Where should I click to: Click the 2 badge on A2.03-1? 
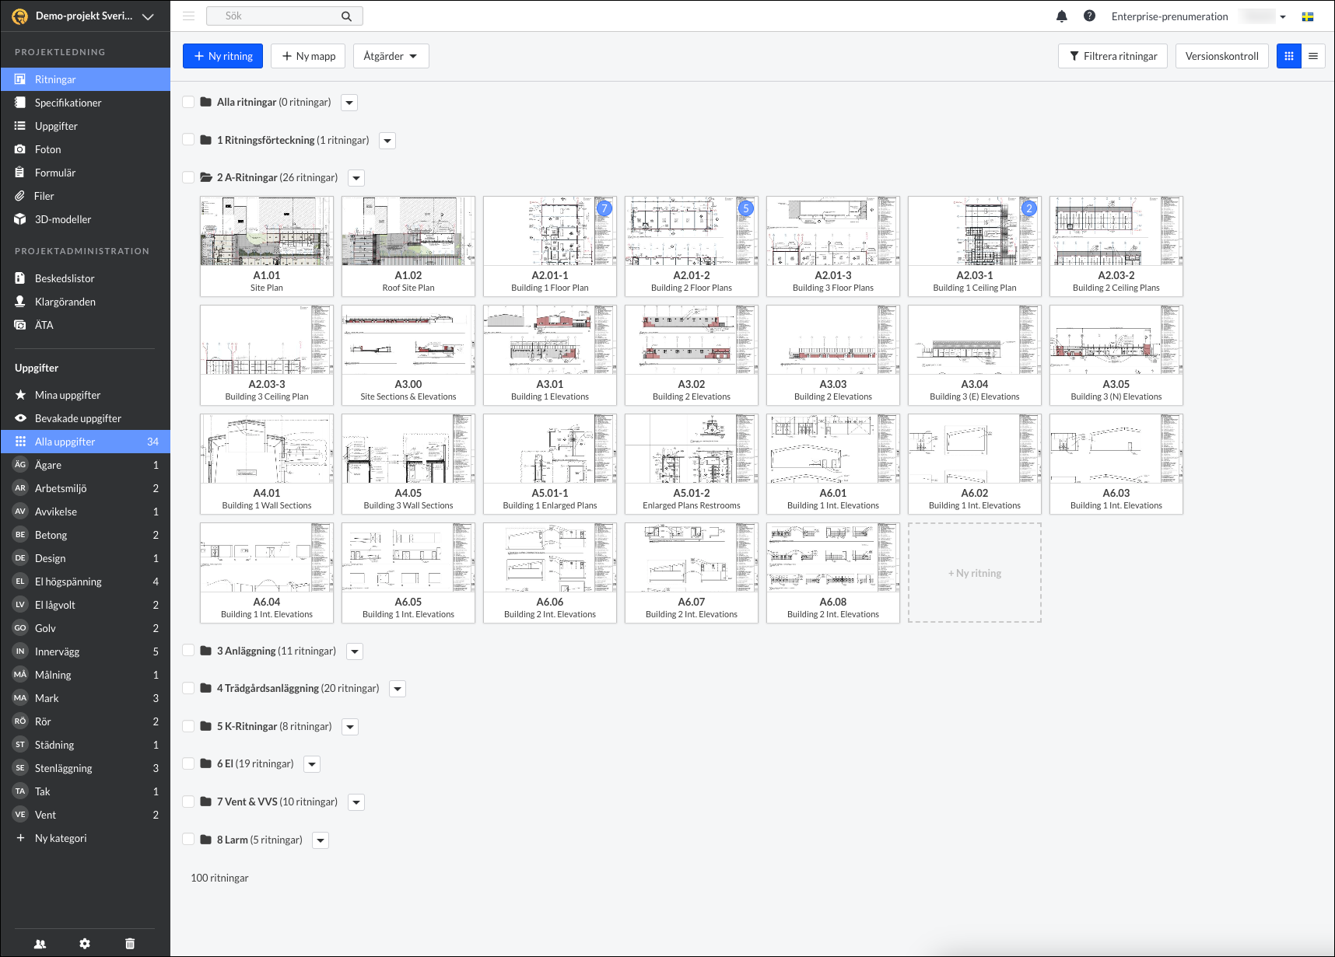point(1029,208)
